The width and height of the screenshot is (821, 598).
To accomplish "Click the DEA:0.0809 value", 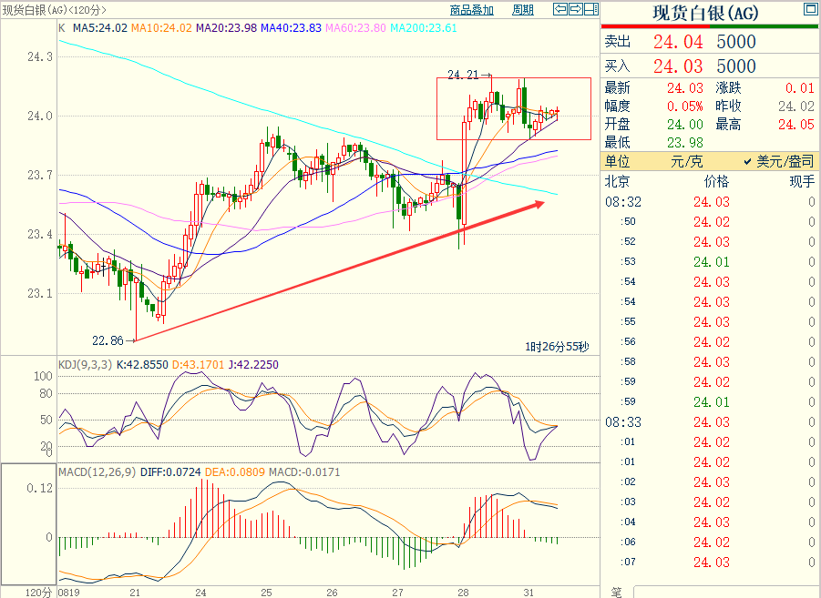I will [x=234, y=471].
